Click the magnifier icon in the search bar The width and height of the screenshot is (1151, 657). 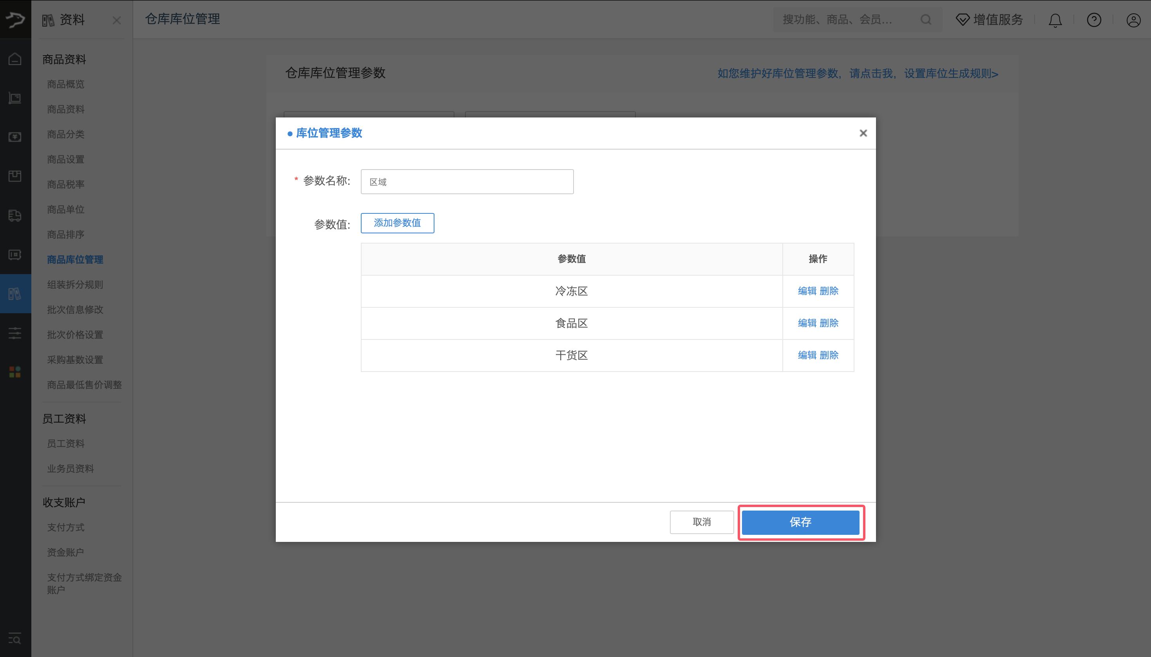pos(926,20)
